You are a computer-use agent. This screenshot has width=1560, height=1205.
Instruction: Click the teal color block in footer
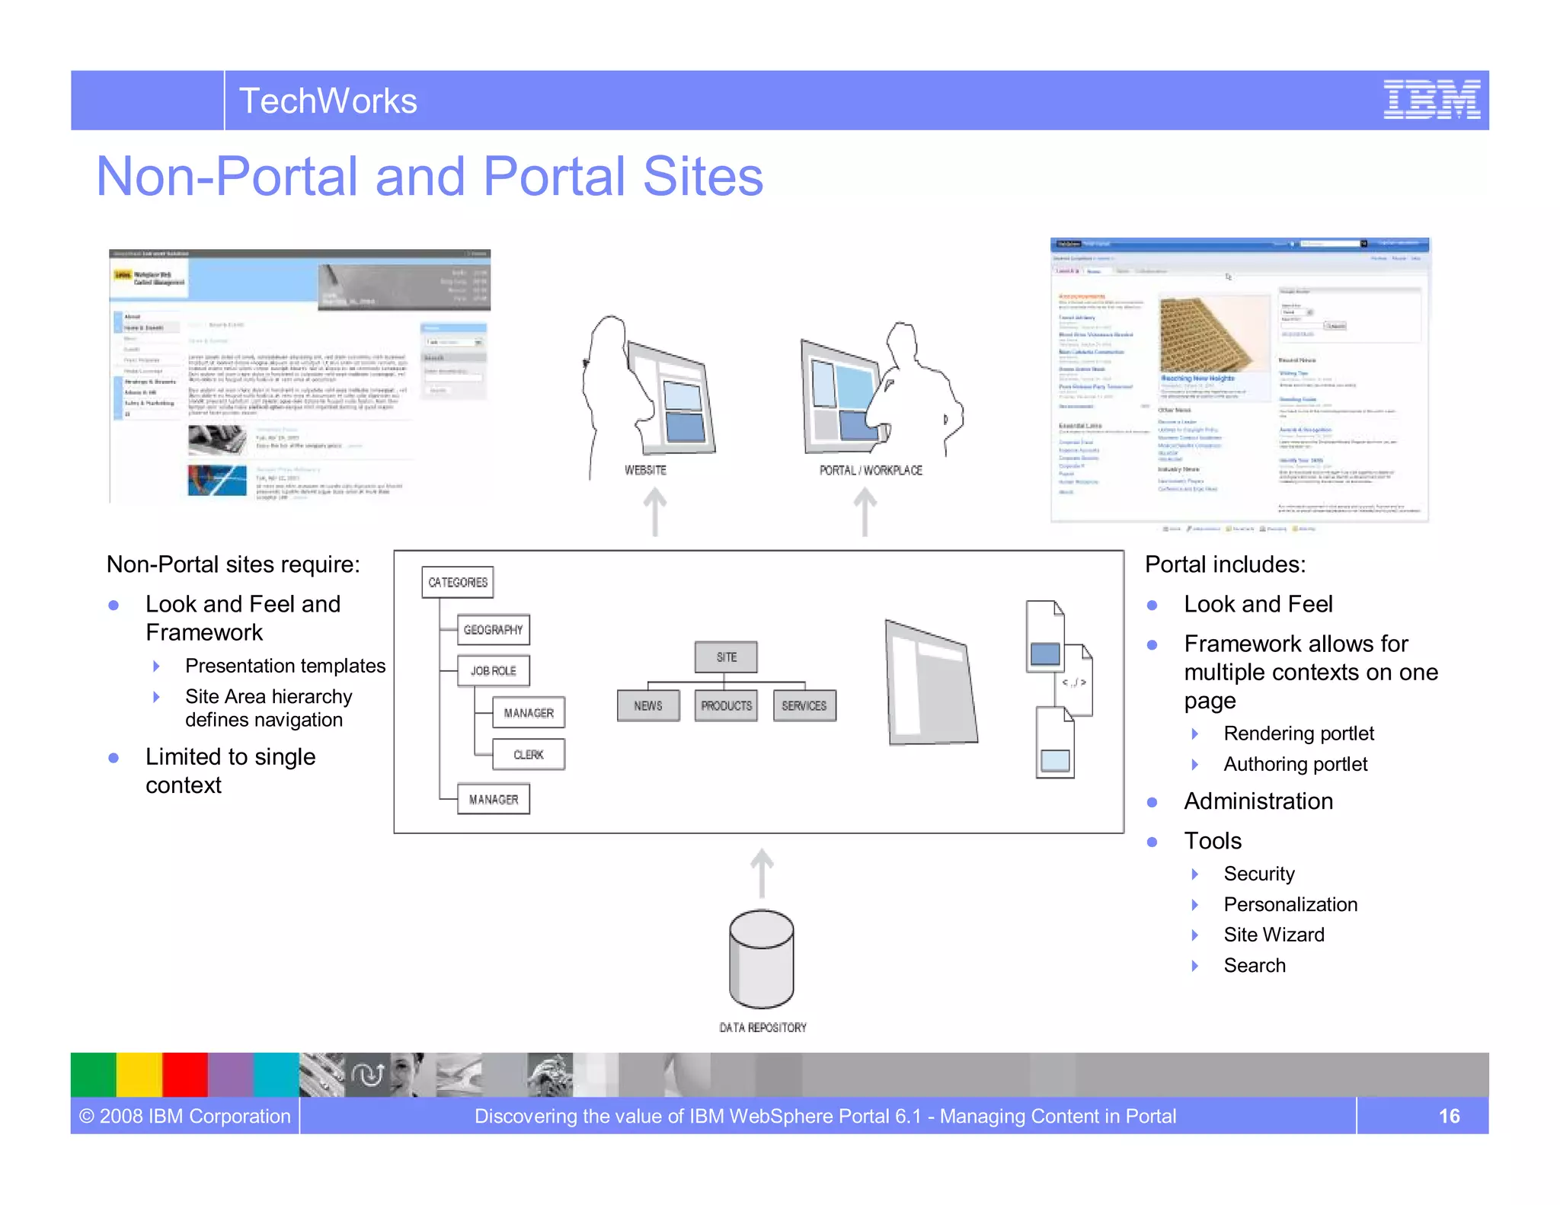click(x=277, y=1075)
